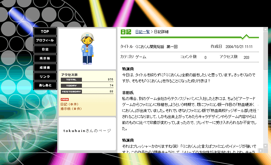Viewport: 271px width, 165px height.
Task: Open the 掲示板:(0件) new posts link
Action: click(71, 109)
